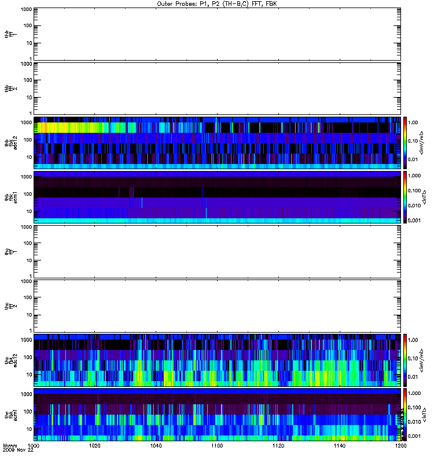Click the thb fbk scm1 spectrogram panel
The height and width of the screenshot is (462, 434).
[217, 197]
